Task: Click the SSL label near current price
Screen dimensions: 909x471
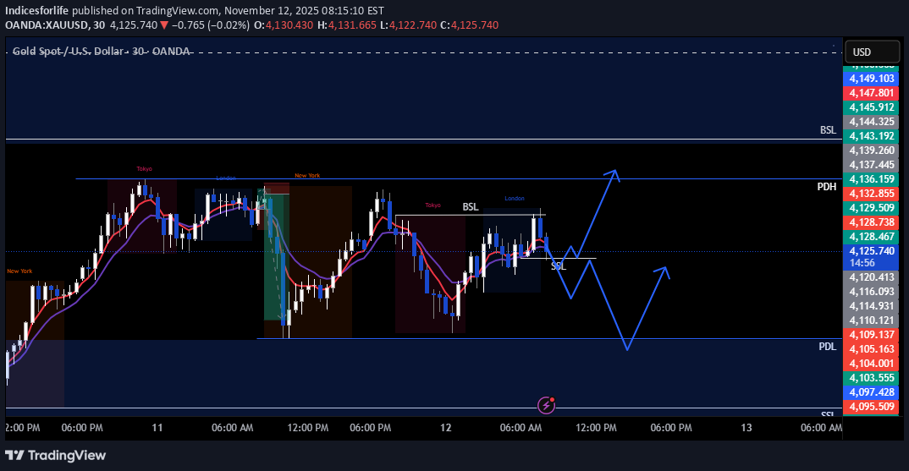Action: [x=558, y=266]
